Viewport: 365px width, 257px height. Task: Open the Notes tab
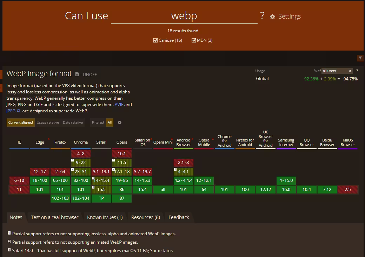16,217
